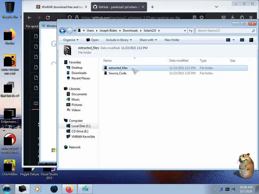The height and width of the screenshot is (194, 259).
Task: Click Favorites in the navigation pane
Action: coord(75,62)
